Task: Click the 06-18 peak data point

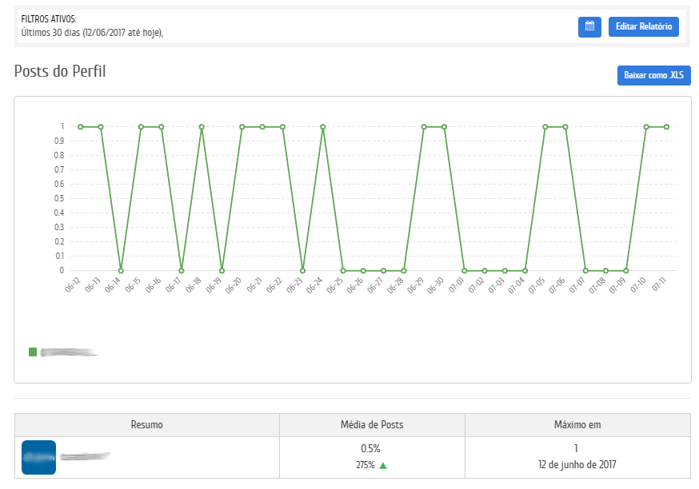Action: 202,126
